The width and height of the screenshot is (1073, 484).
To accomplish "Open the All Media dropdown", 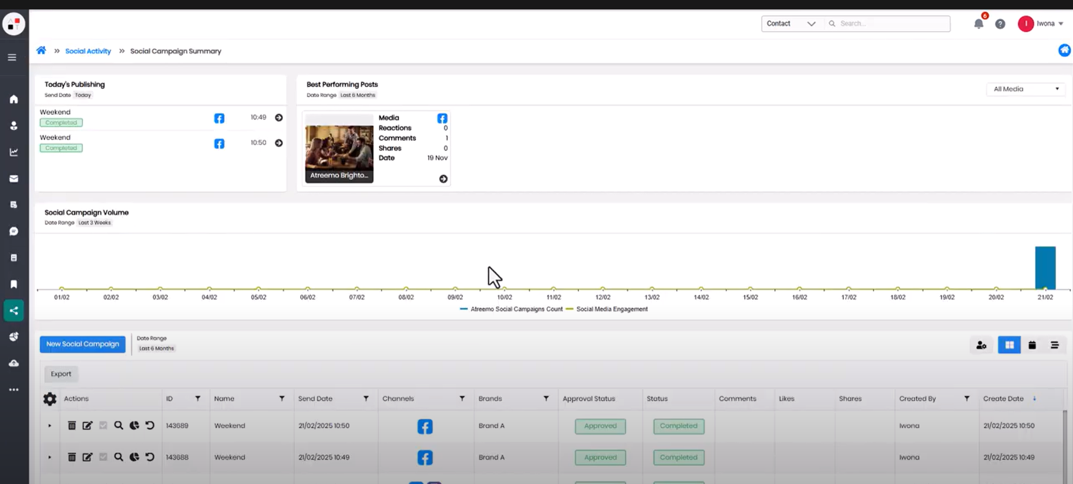I will [1025, 89].
